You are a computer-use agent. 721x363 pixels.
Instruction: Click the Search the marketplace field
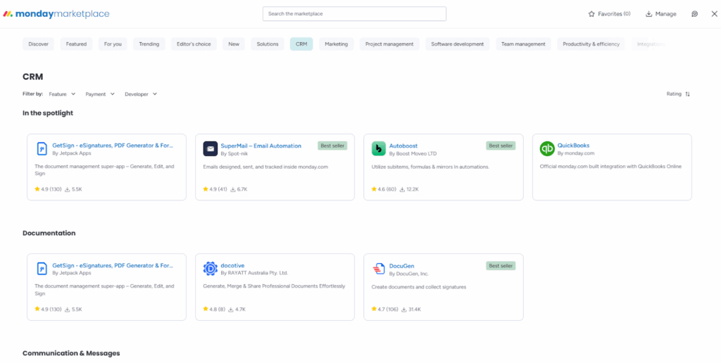pos(354,14)
